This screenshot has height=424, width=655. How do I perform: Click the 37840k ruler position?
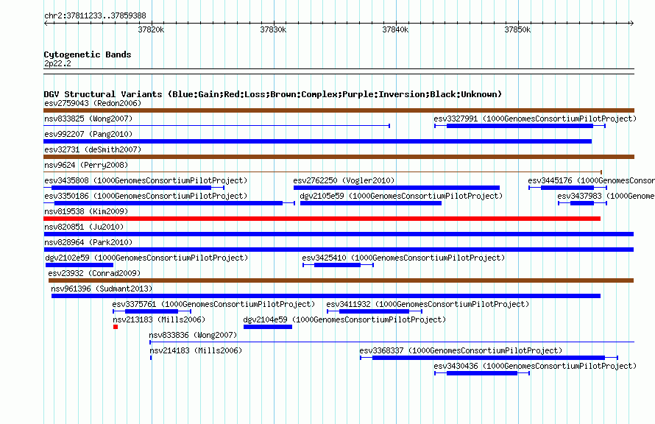pyautogui.click(x=395, y=29)
